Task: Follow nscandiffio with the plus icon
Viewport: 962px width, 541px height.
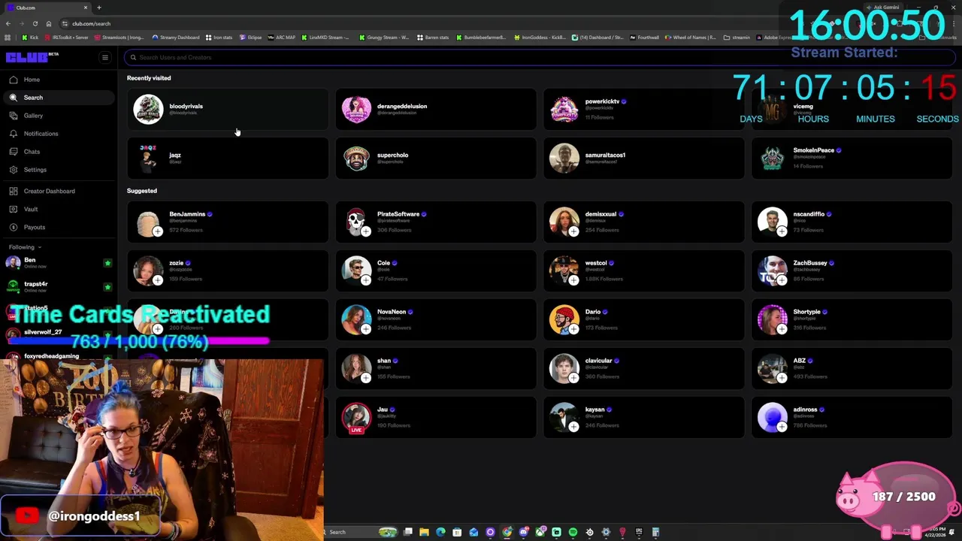Action: pyautogui.click(x=782, y=231)
